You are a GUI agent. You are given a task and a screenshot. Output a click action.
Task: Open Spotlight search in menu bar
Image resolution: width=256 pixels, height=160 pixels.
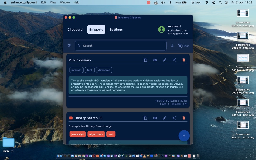pos(220,2)
